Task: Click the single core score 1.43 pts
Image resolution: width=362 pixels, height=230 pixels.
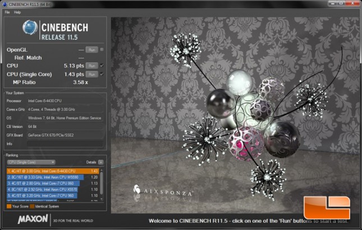Action: 74,74
